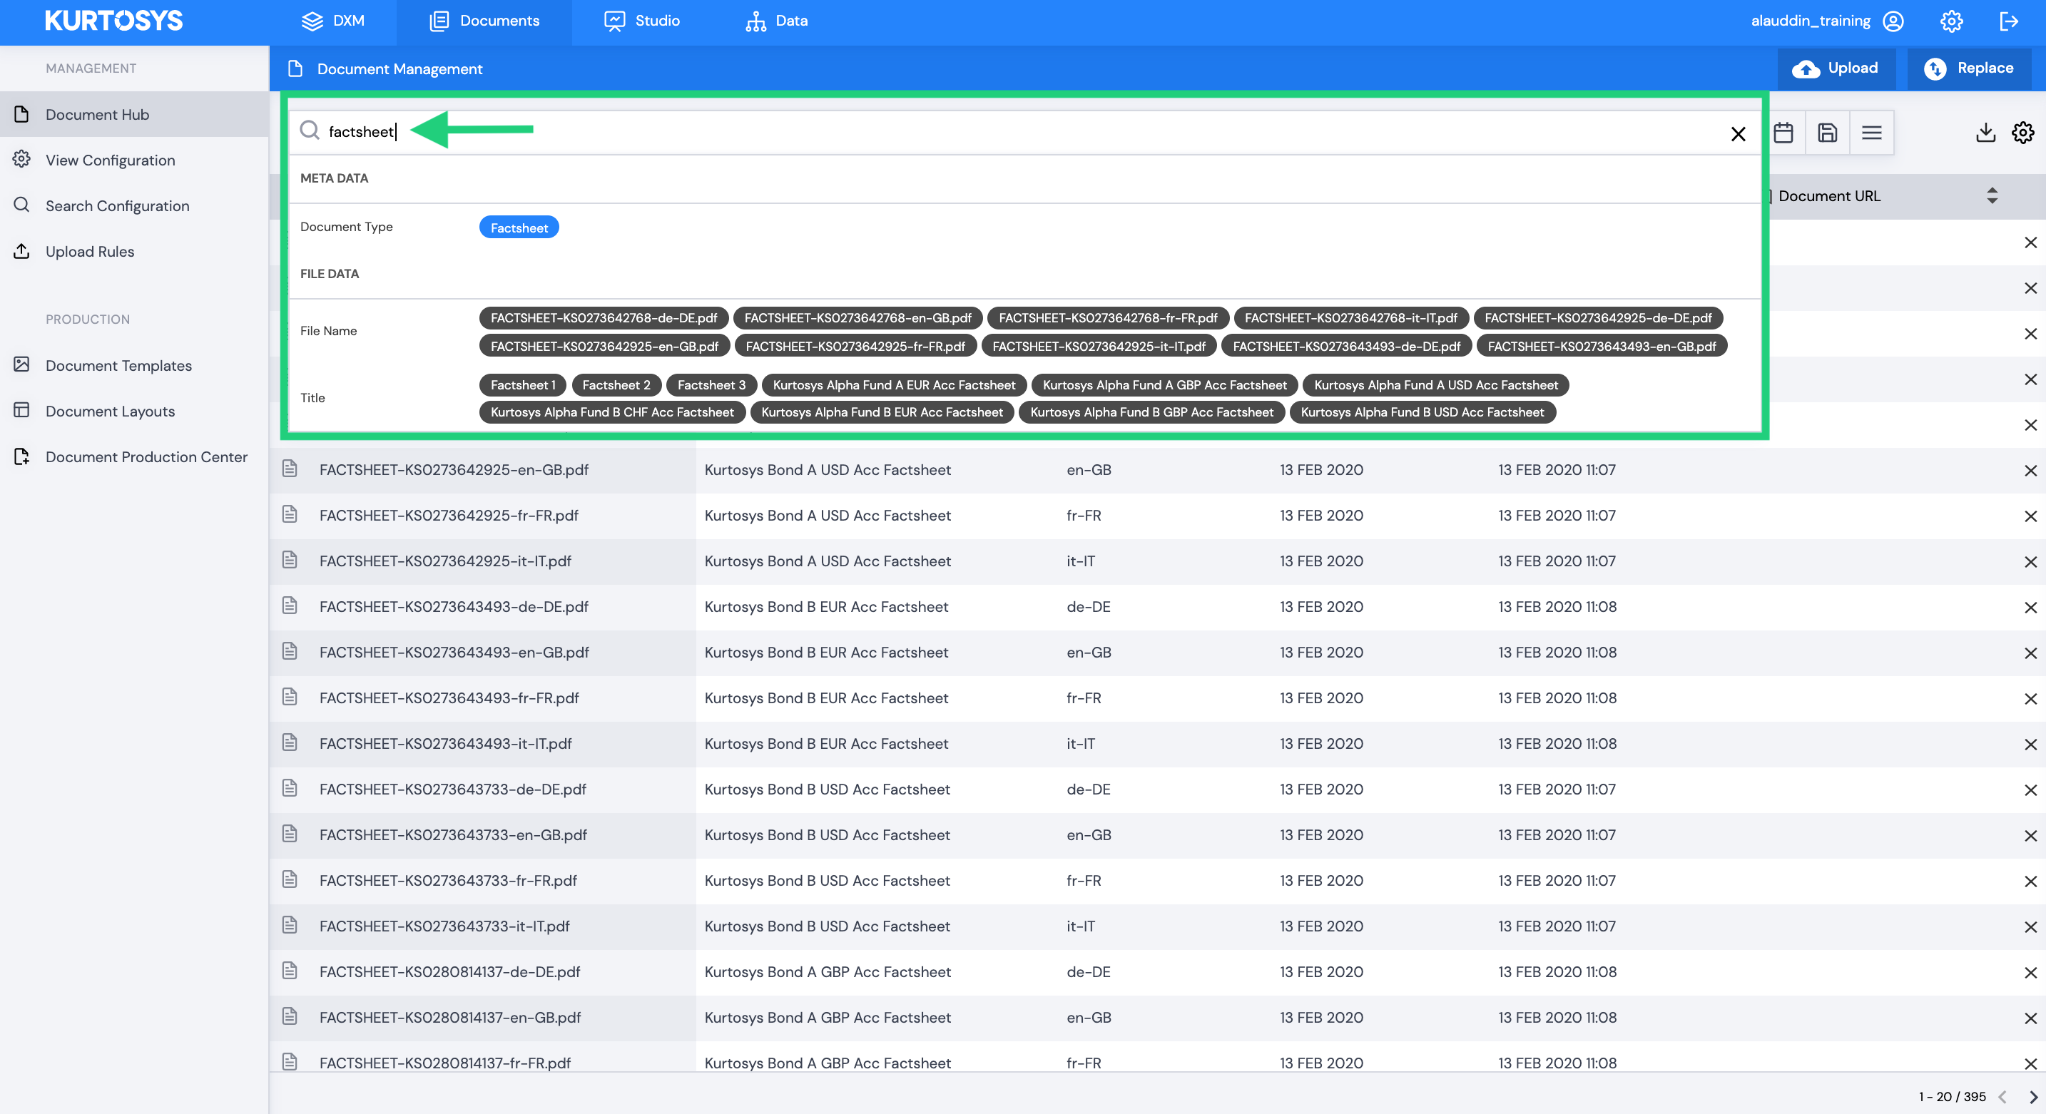
Task: Clear the search field with X
Action: click(1738, 134)
